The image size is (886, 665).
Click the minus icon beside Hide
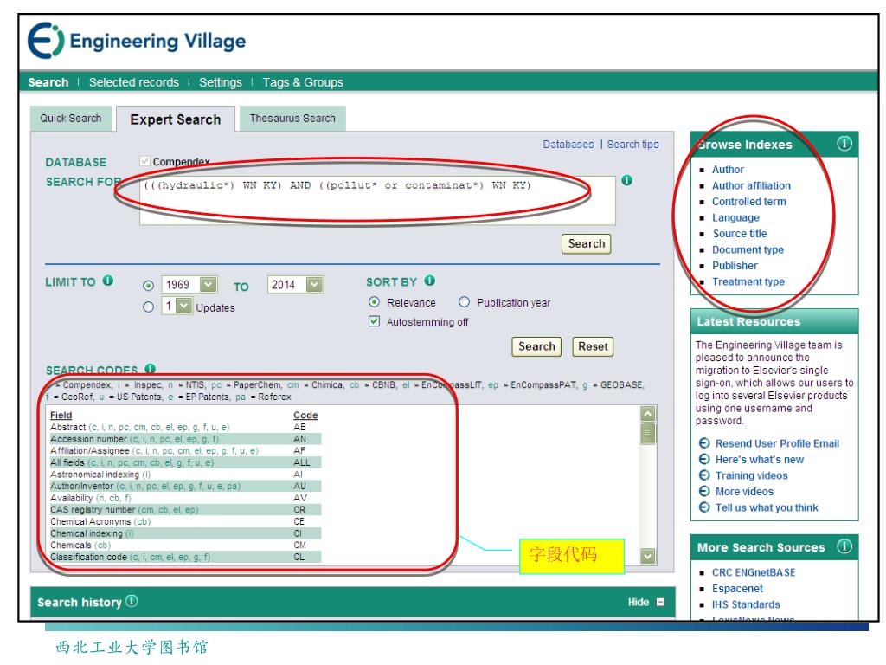pos(660,603)
